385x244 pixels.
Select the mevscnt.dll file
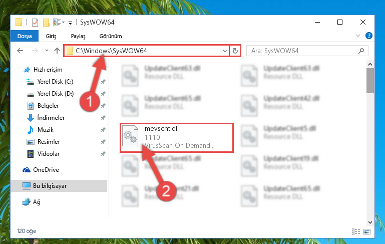176,138
